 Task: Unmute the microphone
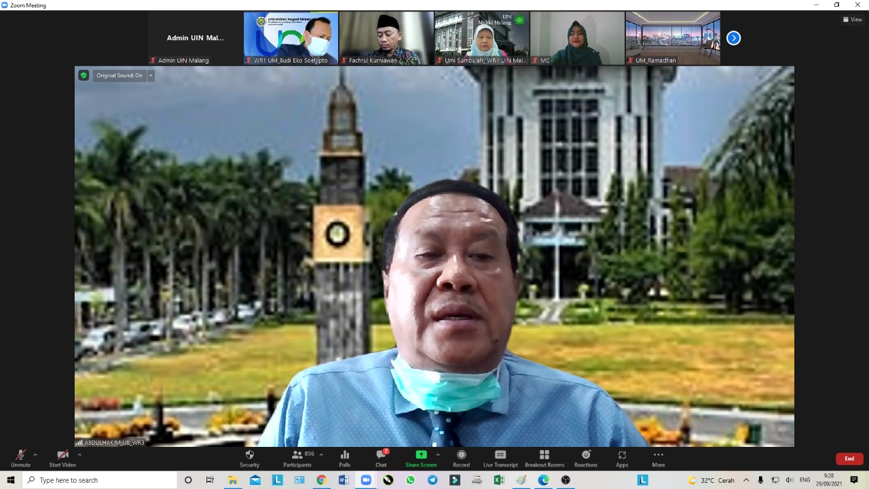click(20, 458)
